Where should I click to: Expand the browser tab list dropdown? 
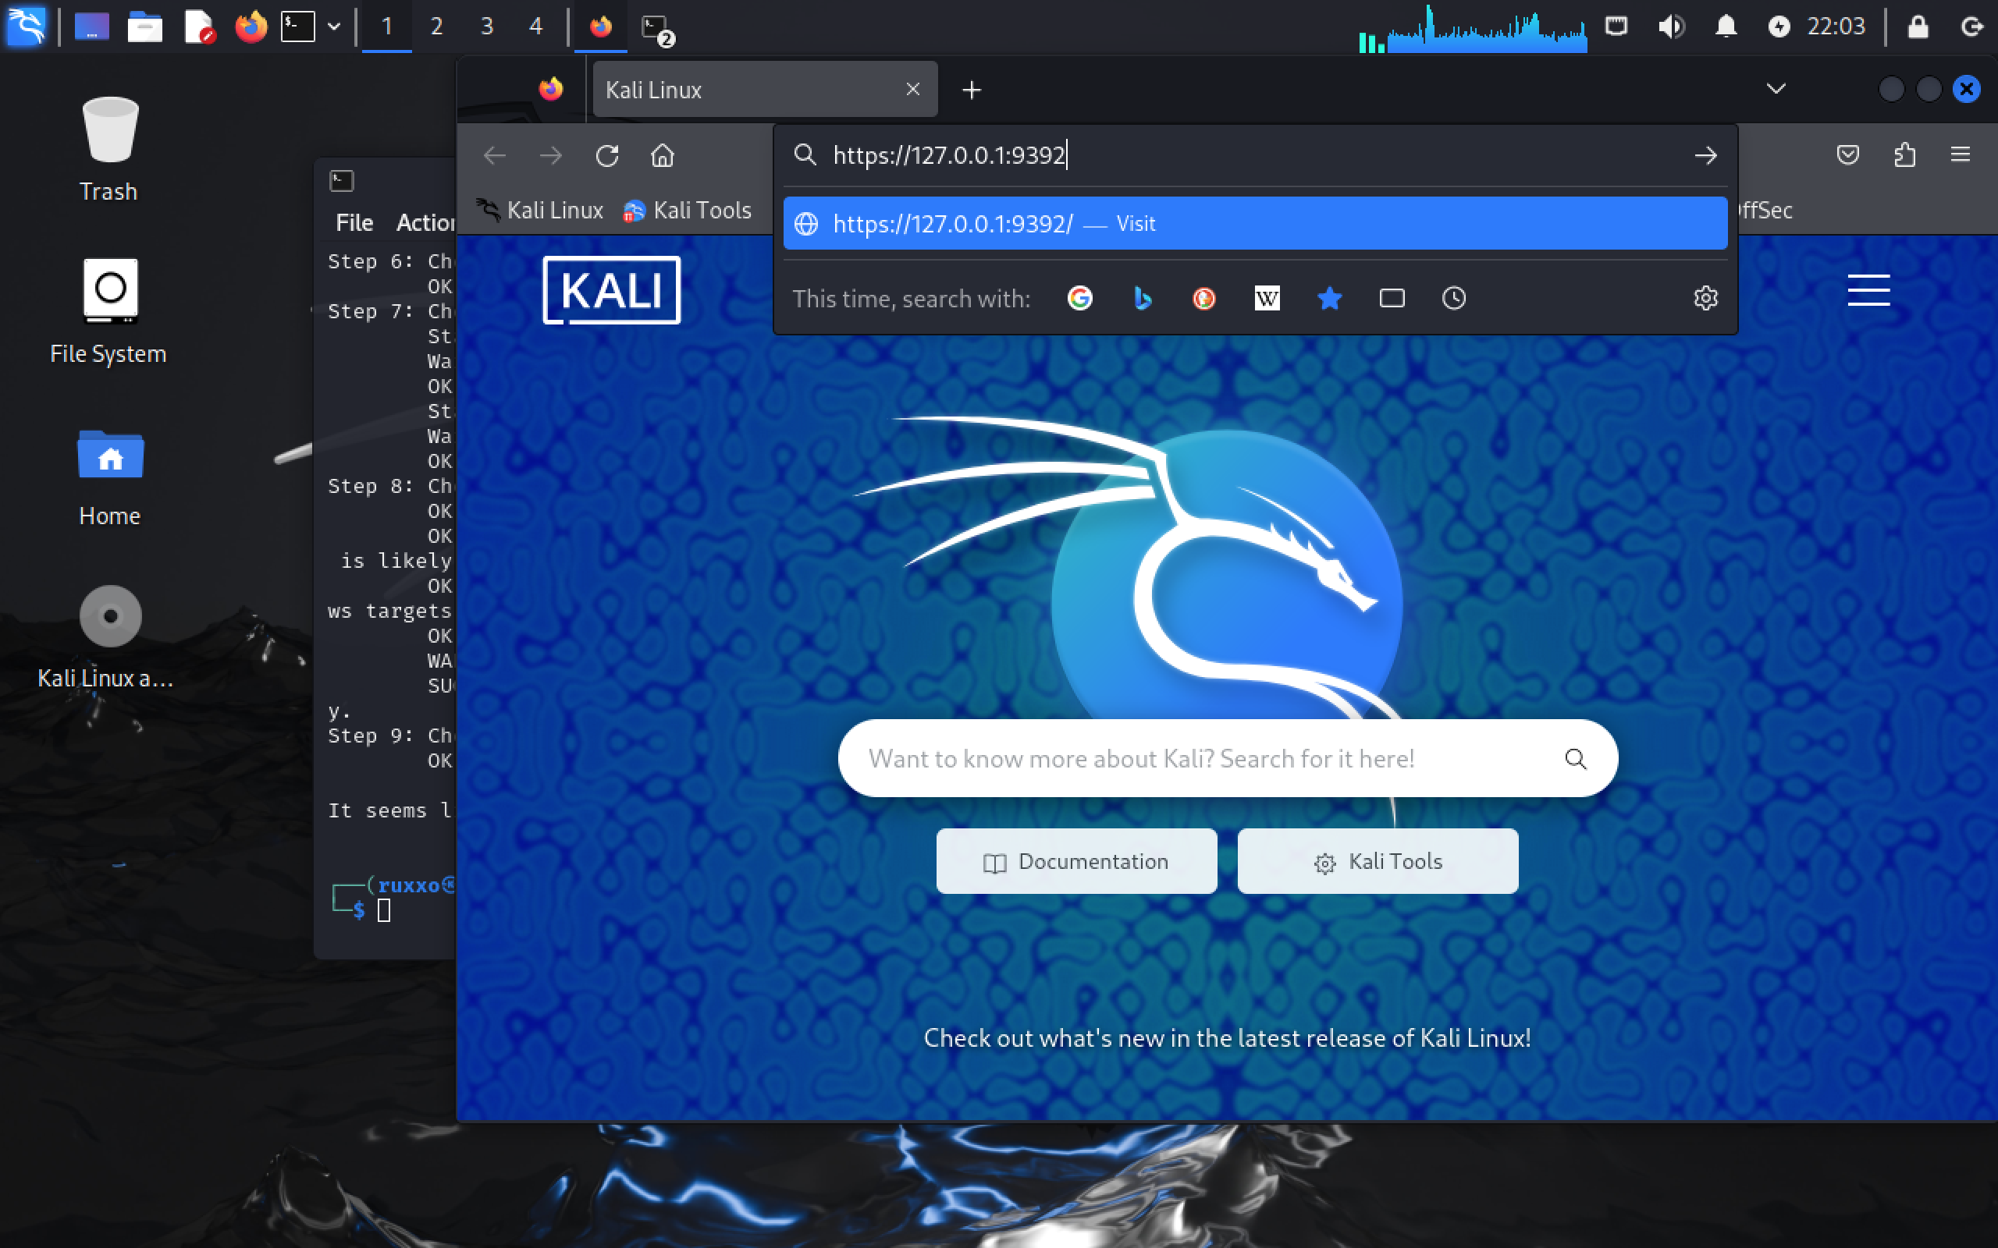pyautogui.click(x=1775, y=89)
